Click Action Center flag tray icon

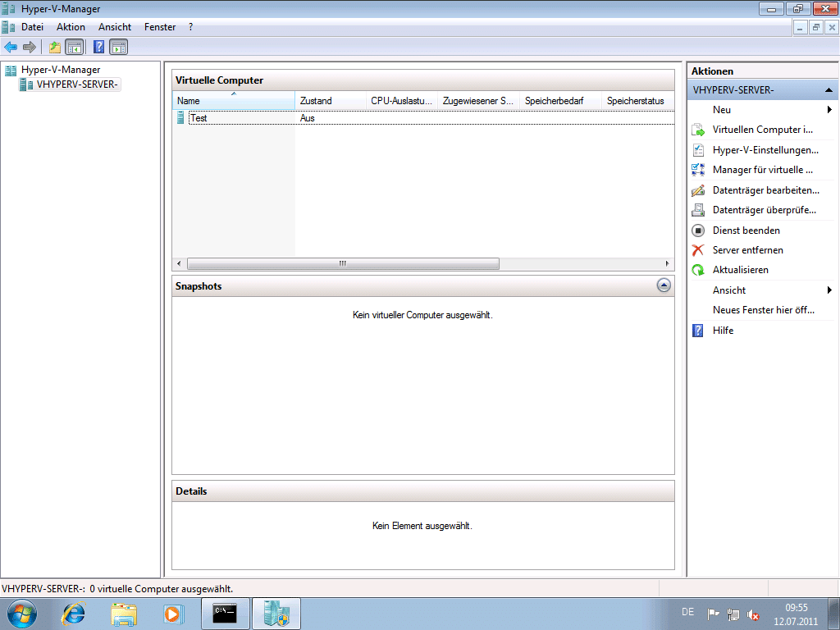click(x=713, y=614)
